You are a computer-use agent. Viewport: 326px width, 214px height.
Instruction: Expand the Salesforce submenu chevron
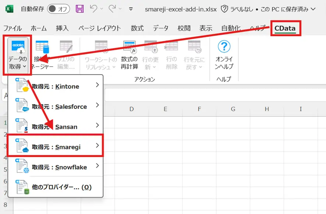click(97, 105)
